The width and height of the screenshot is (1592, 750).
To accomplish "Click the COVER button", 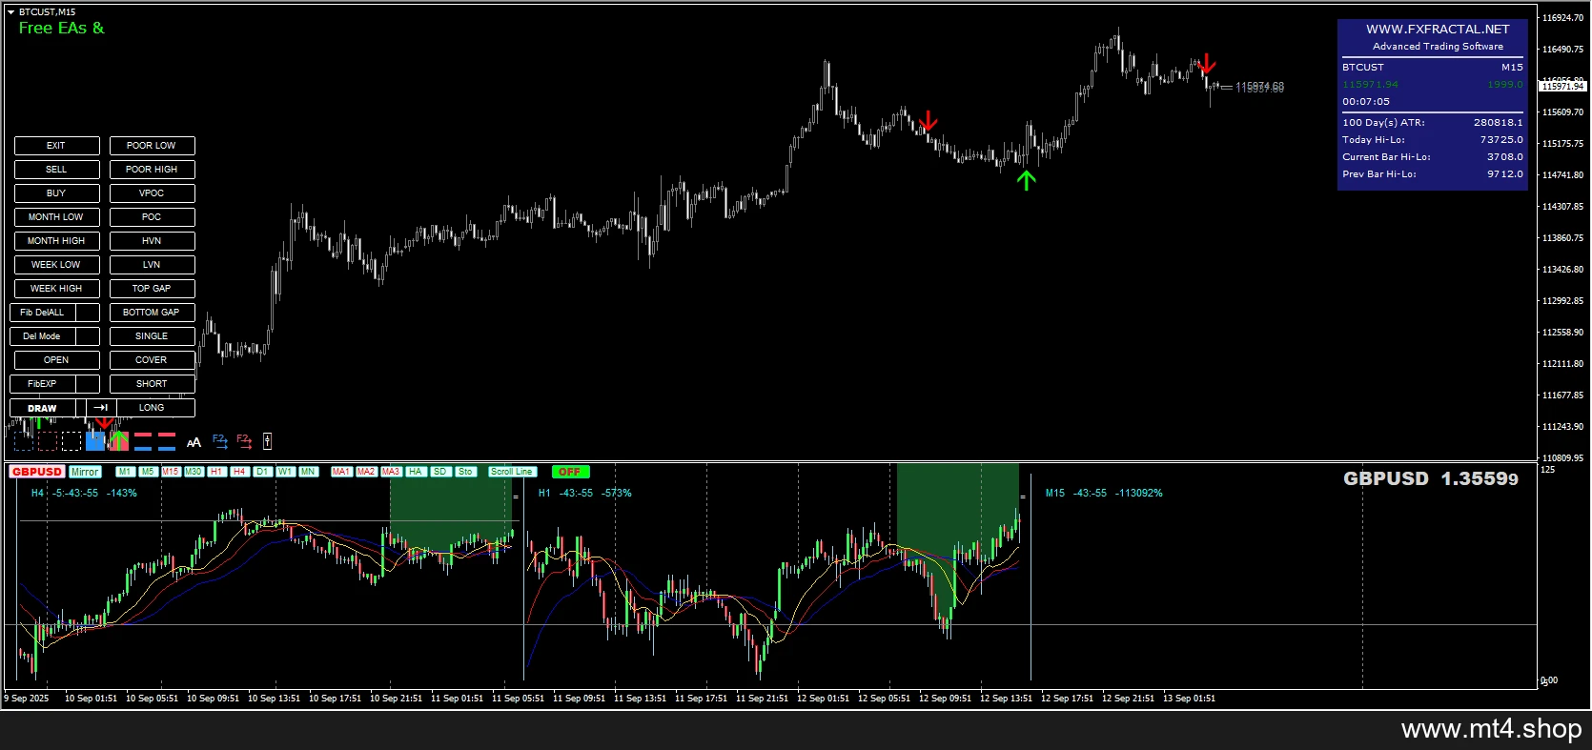I will [152, 360].
